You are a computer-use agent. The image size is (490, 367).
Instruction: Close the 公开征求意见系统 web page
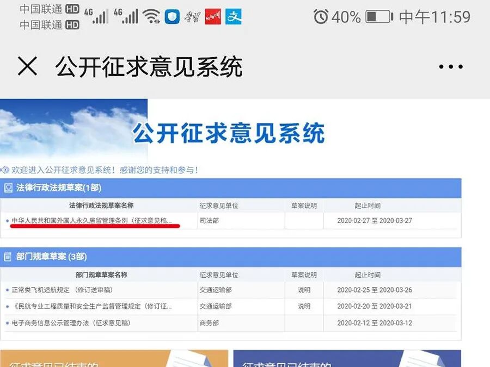(28, 66)
